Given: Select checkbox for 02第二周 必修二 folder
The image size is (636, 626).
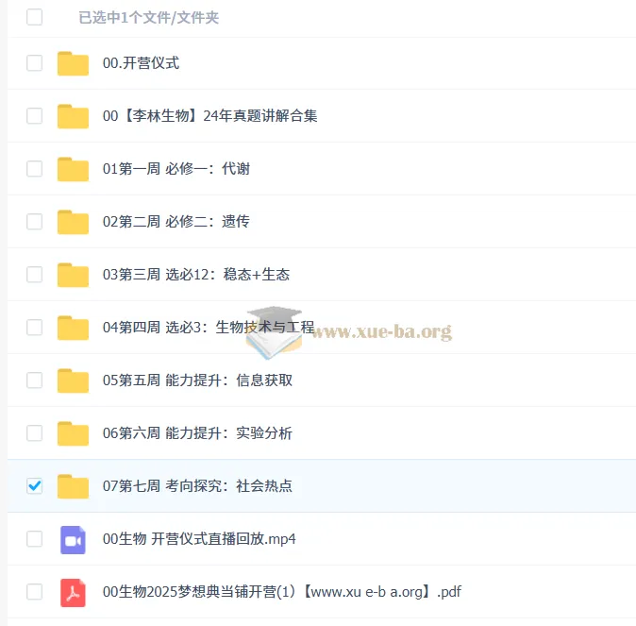Looking at the screenshot, I should click(x=35, y=222).
